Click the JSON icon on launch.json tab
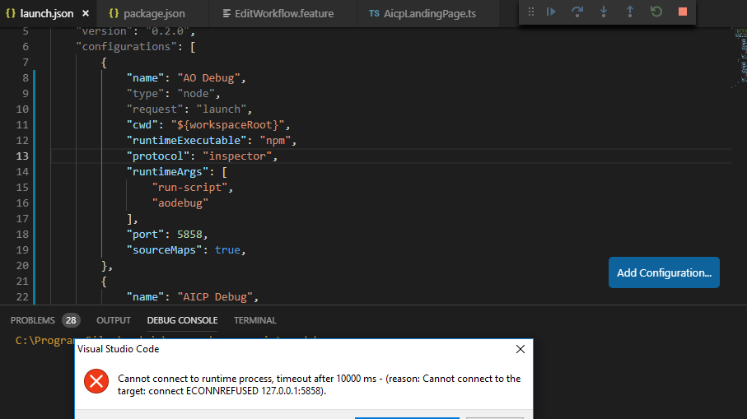Image resolution: width=747 pixels, height=419 pixels. [x=11, y=13]
